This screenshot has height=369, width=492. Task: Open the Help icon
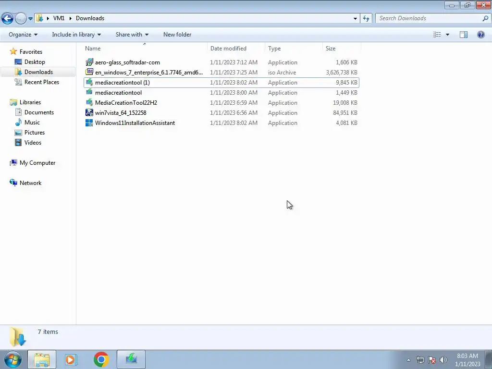click(x=480, y=35)
